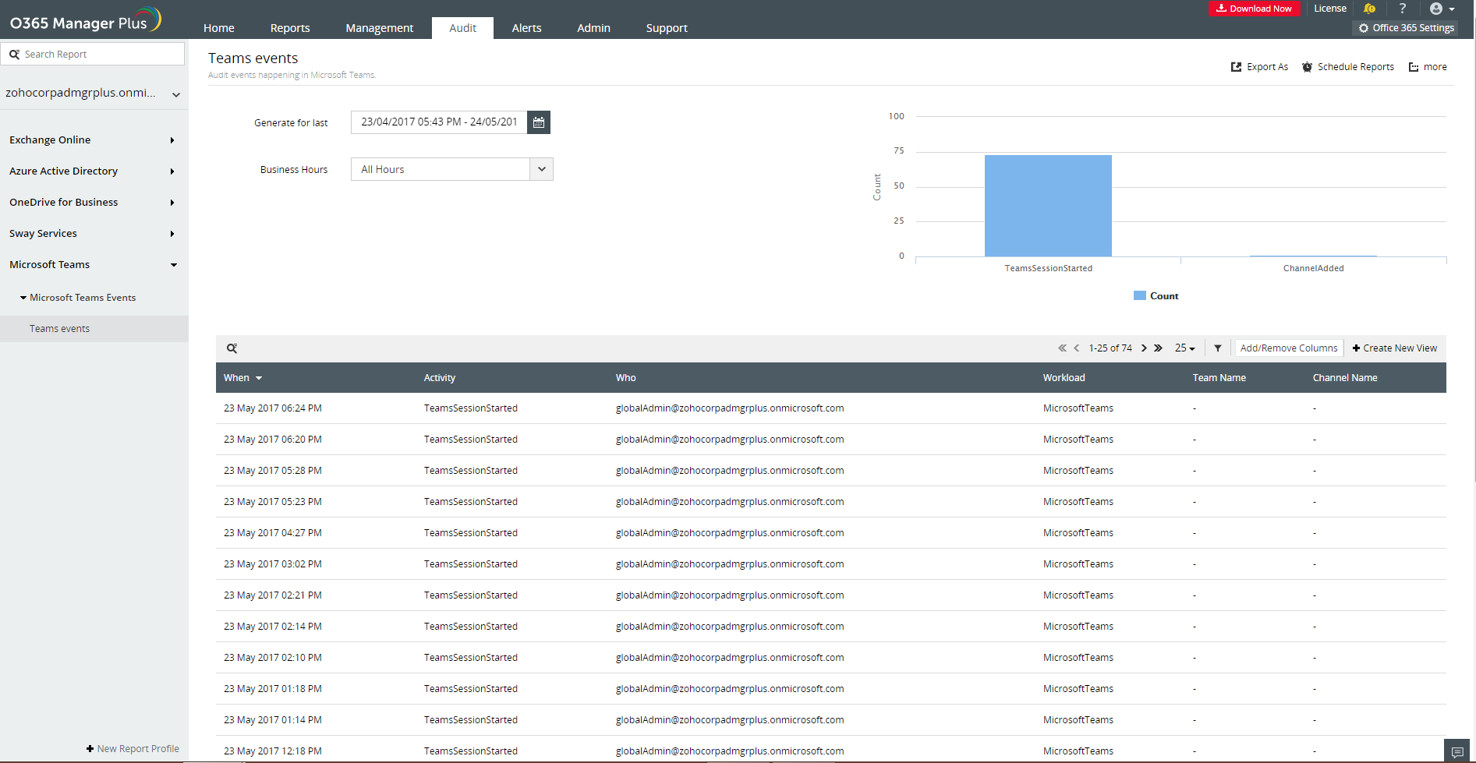Viewport: 1476px width, 763px height.
Task: Expand Exchange Online menu
Action: point(94,140)
